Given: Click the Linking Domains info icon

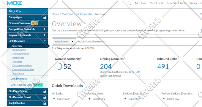Looking at the screenshot, I should (x=124, y=58).
